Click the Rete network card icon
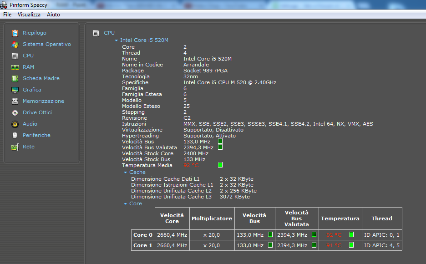The height and width of the screenshot is (264, 426). click(x=15, y=147)
